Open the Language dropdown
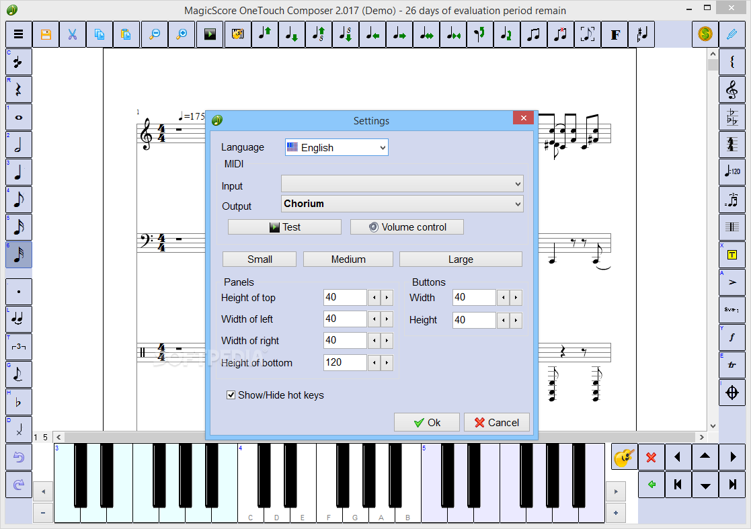Screen dimensions: 751x529 pyautogui.click(x=337, y=147)
